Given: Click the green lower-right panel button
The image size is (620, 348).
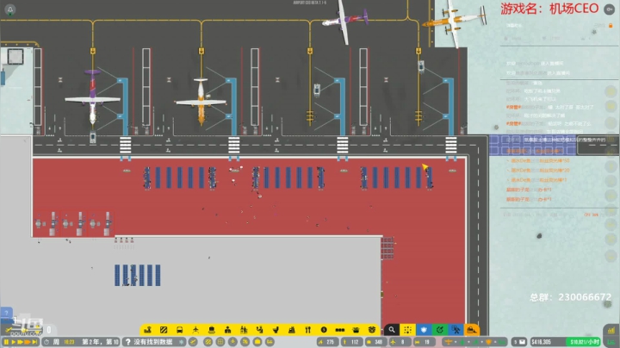Looking at the screenshot, I should (x=611, y=342).
